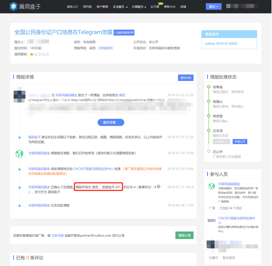
Task: Click the 暂无排名 text
Action: [229, 258]
